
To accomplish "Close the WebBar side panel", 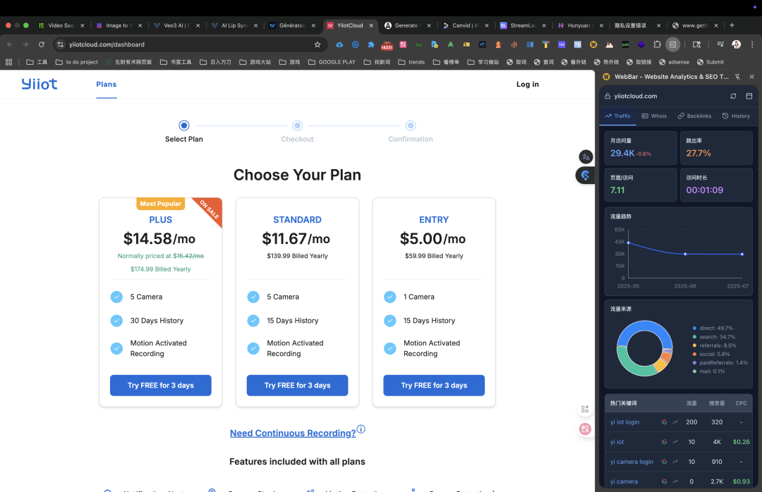I will (x=752, y=77).
